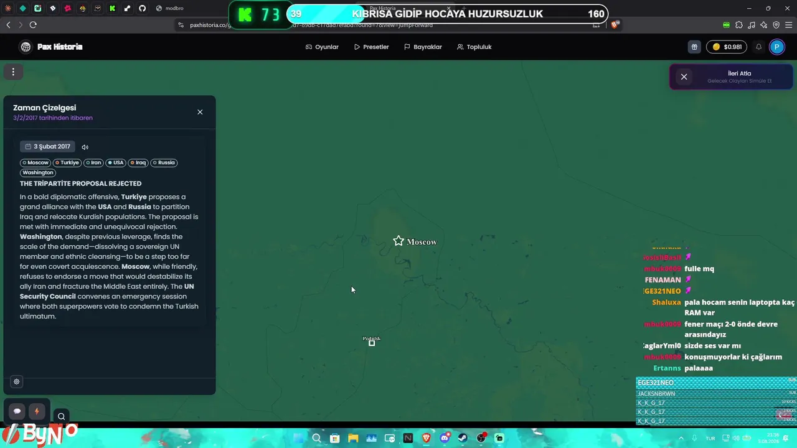Open the Oyunlar menu
797x448 pixels.
[x=322, y=47]
